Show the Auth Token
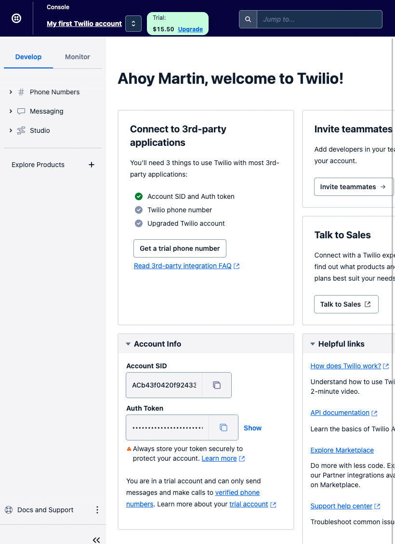The image size is (395, 544). (x=252, y=428)
